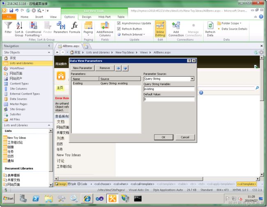Click Default Value field

point(169,99)
